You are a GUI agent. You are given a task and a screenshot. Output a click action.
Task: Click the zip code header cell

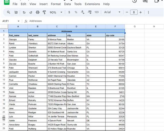pos(115,35)
